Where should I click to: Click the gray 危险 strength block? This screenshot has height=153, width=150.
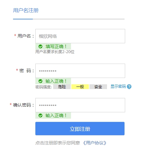pyautogui.click(x=62, y=87)
